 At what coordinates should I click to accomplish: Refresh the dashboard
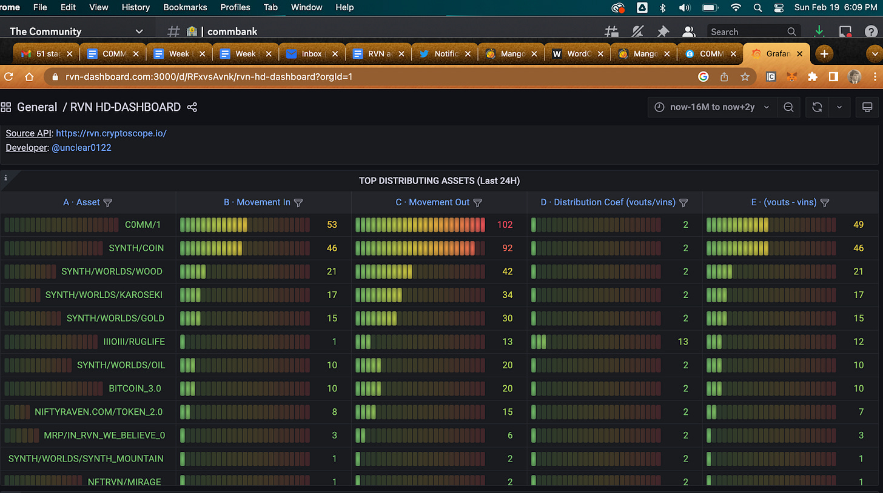pos(817,107)
